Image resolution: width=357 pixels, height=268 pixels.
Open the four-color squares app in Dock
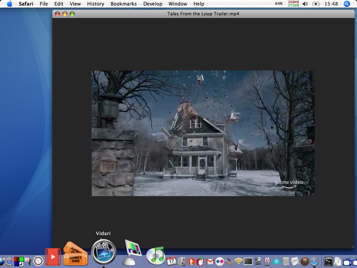[x=19, y=261]
